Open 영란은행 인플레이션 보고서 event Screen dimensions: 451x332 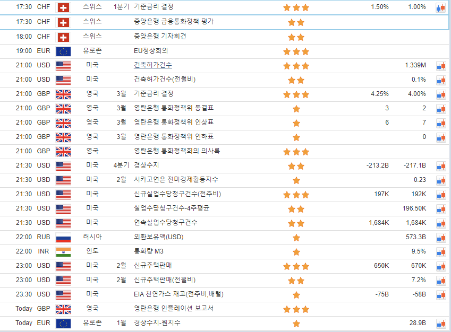click(174, 309)
